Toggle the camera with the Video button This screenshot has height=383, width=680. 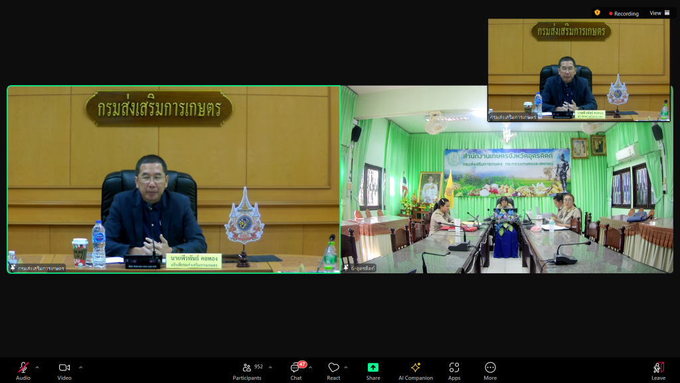[x=64, y=371]
